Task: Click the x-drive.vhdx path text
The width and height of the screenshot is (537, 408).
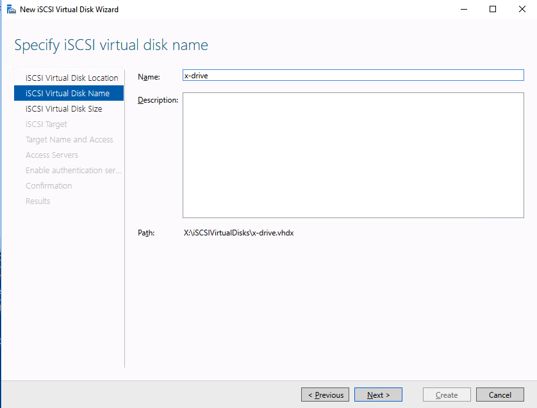Action: [238, 233]
